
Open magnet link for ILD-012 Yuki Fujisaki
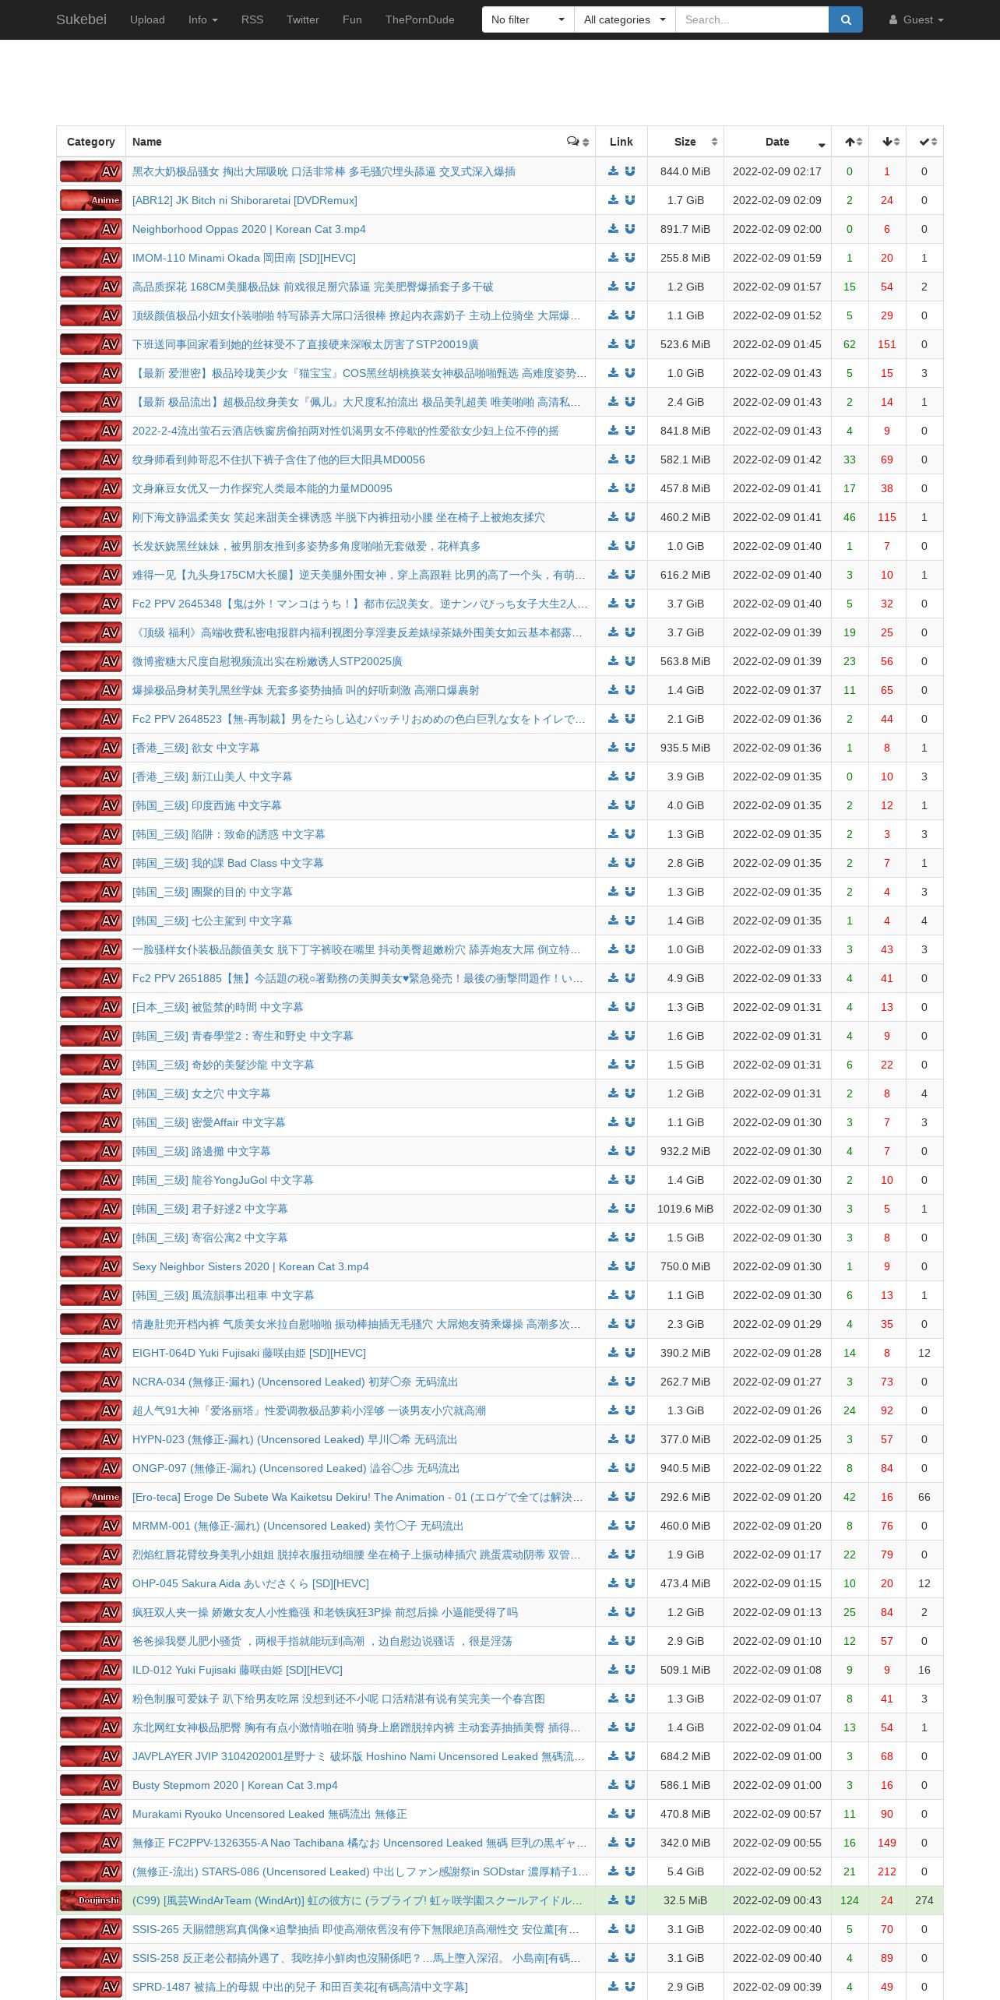tap(630, 1670)
